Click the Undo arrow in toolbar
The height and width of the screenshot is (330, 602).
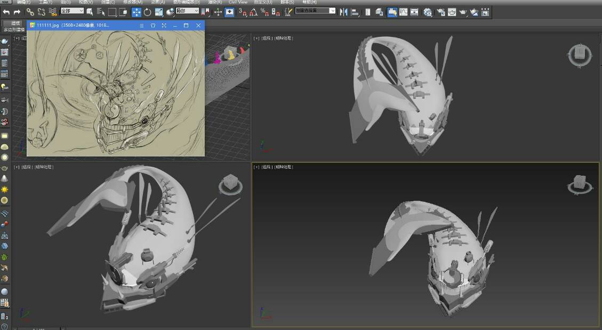pyautogui.click(x=6, y=12)
